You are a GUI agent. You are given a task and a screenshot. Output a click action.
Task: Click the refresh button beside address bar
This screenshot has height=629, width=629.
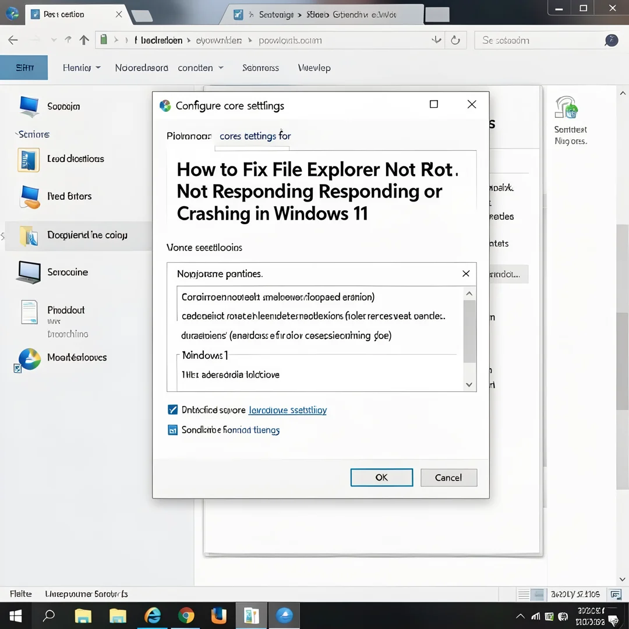coord(455,40)
